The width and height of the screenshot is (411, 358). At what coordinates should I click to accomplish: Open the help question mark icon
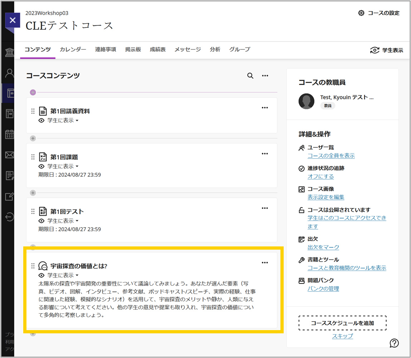[x=394, y=343]
